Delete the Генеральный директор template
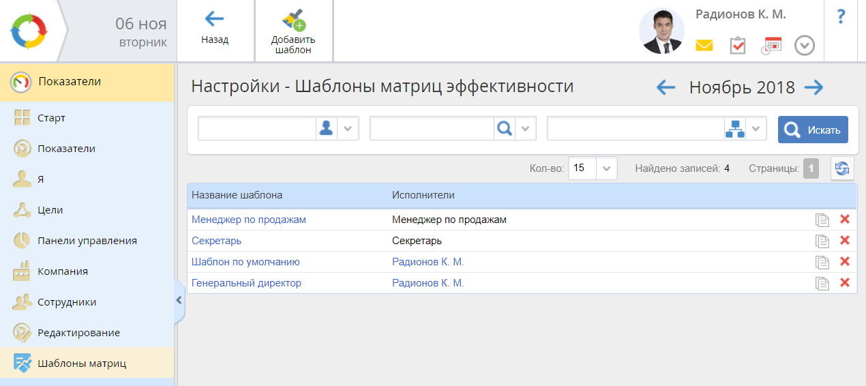Viewport: 866px width, 386px height. point(845,283)
